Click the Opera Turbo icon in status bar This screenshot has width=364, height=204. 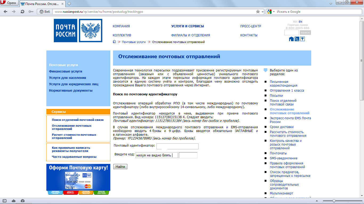(x=22, y=201)
